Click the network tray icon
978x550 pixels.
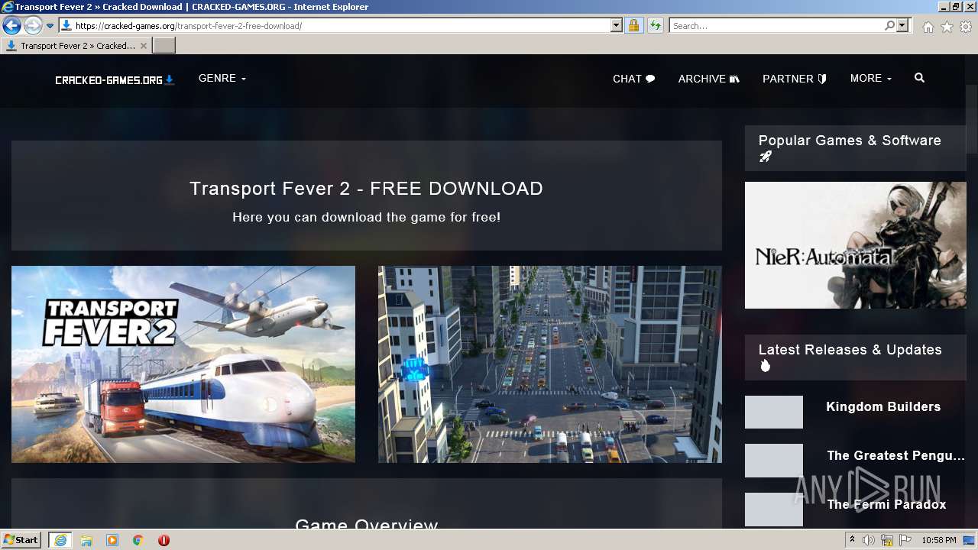pos(887,540)
